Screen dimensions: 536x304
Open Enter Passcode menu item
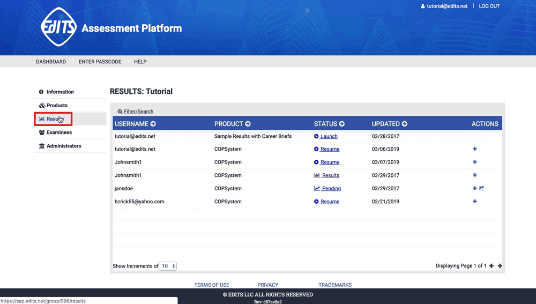pos(100,62)
